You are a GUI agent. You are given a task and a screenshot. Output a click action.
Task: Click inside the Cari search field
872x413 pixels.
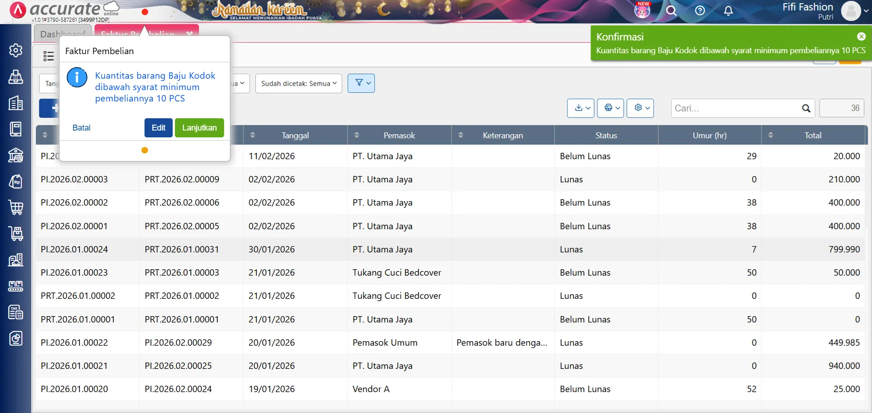coord(736,108)
